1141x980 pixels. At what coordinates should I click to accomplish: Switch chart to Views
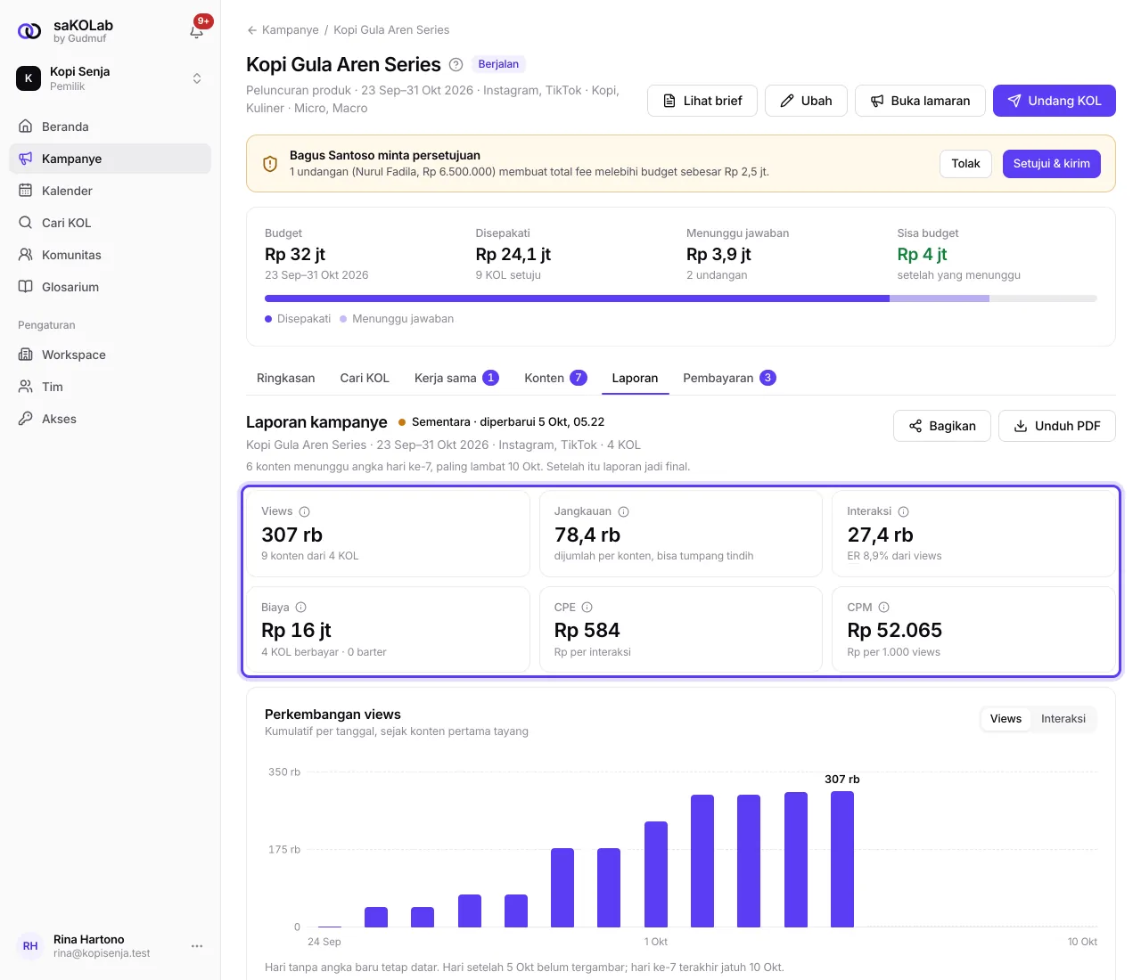1006,719
